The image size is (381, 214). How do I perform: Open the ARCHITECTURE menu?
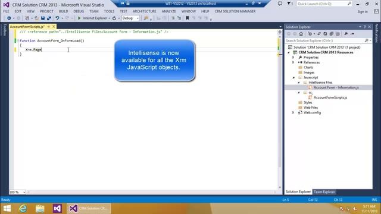click(x=144, y=11)
